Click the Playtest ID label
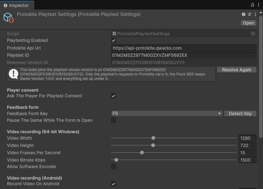Image resolution: width=263 pixels, height=189 pixels. tap(18, 55)
